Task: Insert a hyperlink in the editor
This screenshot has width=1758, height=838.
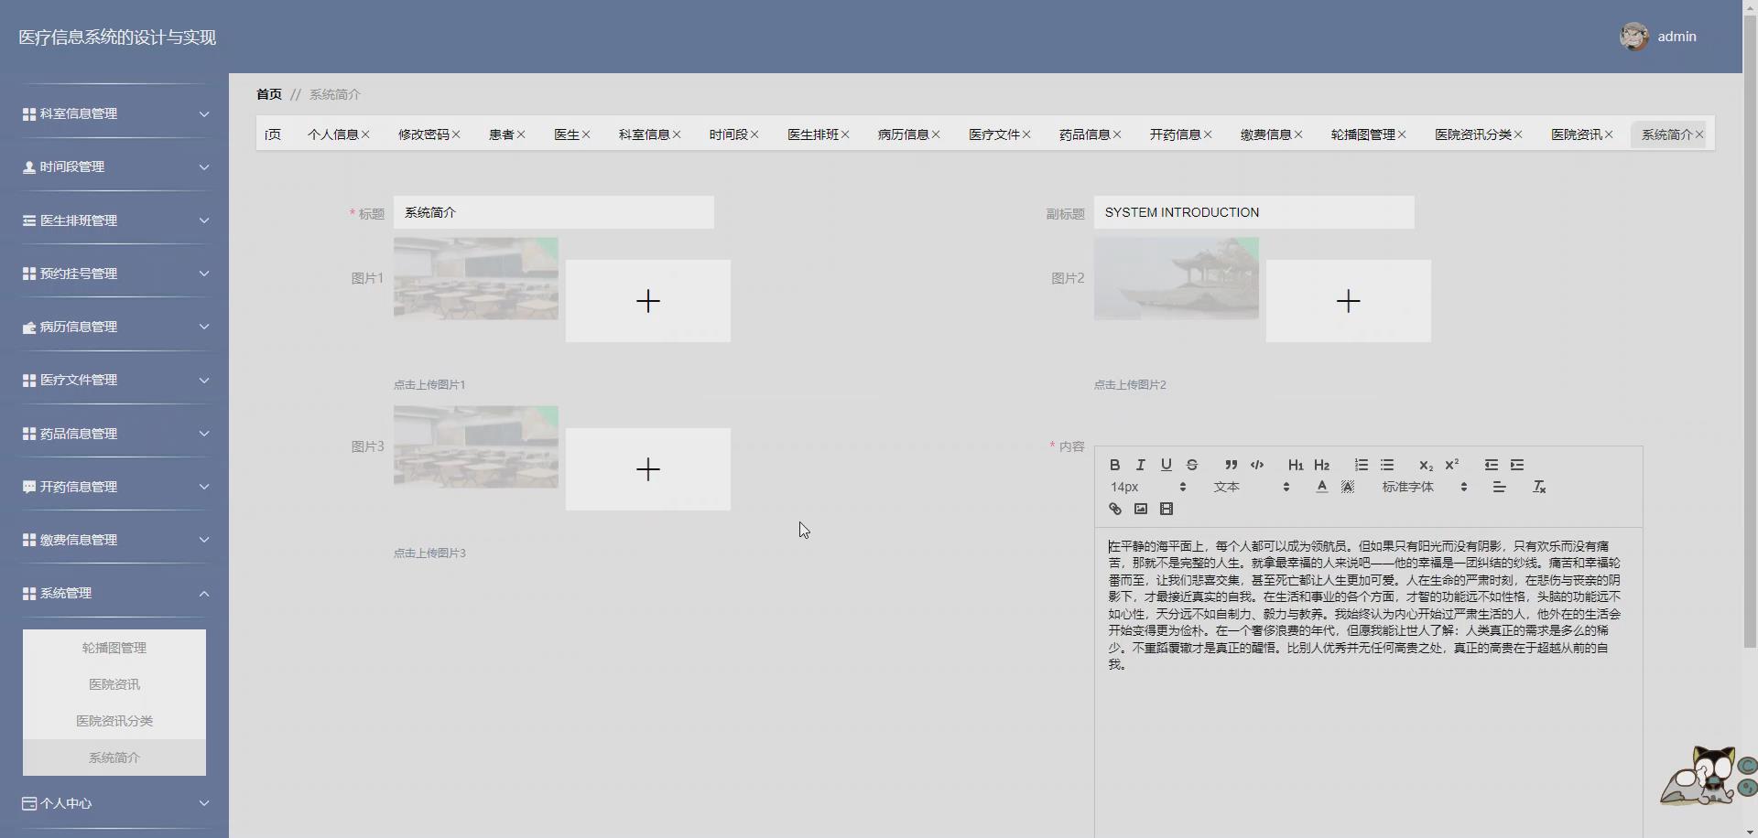Action: tap(1115, 510)
